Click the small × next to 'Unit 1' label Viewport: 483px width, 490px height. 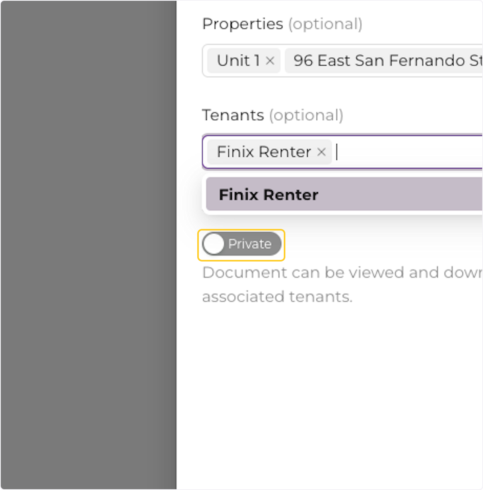pos(270,61)
